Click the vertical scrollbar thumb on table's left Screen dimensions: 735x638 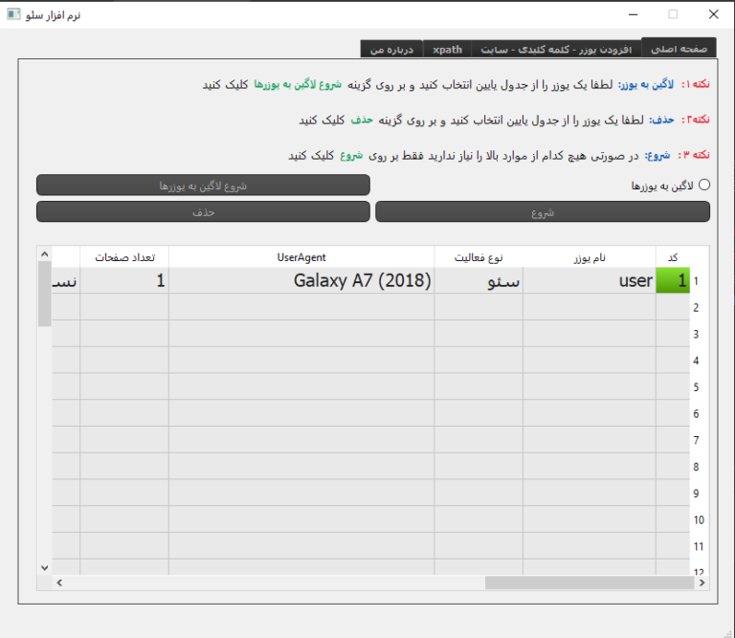[44, 293]
